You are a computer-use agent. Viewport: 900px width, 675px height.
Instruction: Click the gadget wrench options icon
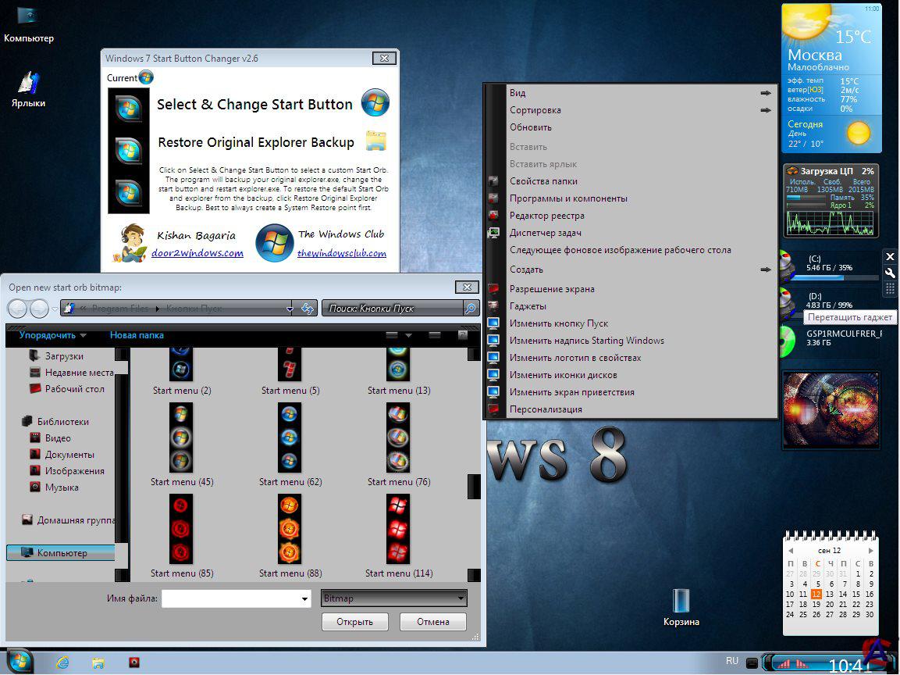890,273
